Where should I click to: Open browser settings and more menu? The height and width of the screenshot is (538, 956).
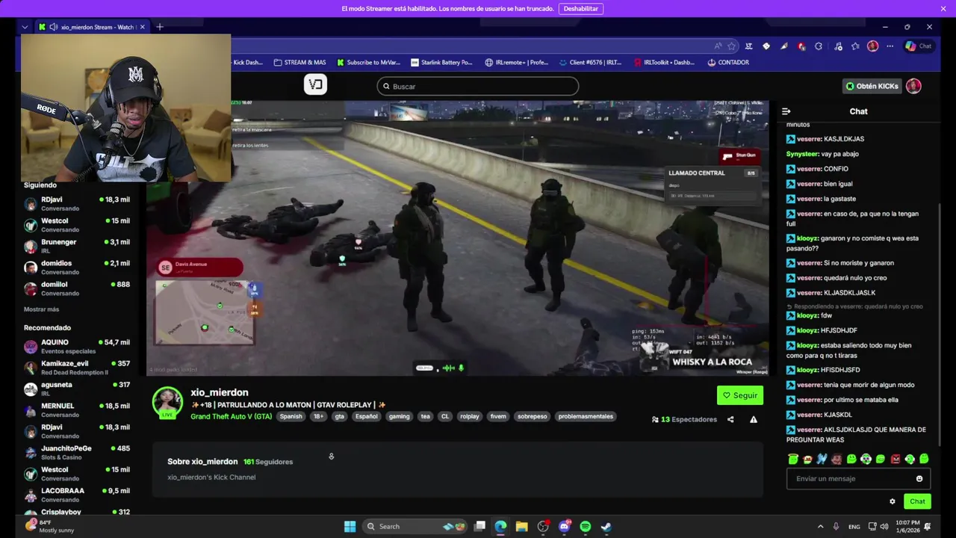tap(890, 46)
